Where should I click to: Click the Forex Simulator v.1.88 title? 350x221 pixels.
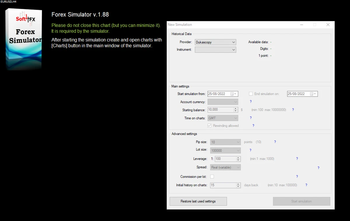coord(80,14)
